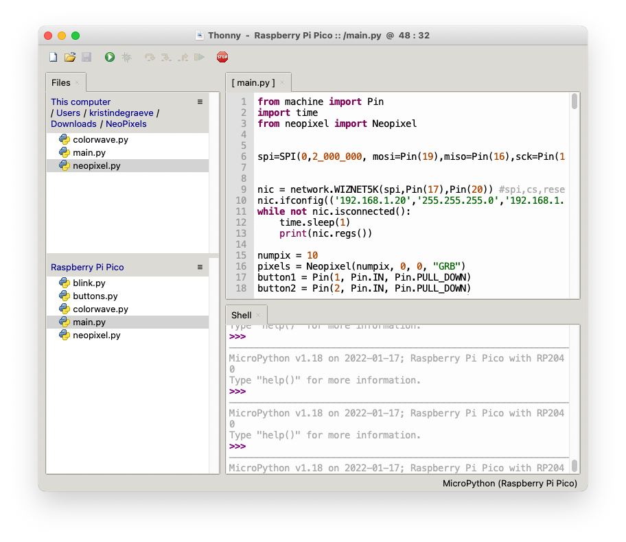Click MicroPython (Raspberry Pi Pico) interpreter selector

[510, 483]
